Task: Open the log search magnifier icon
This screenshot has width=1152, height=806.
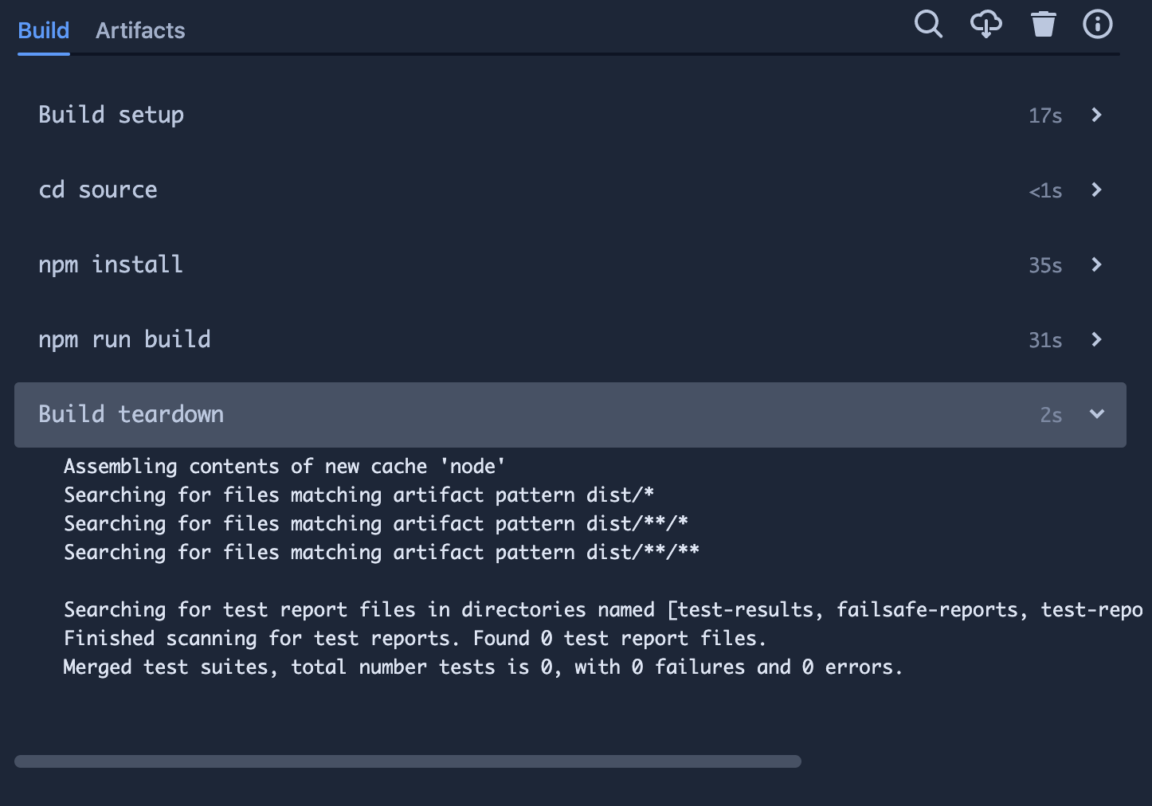Action: coord(928,24)
